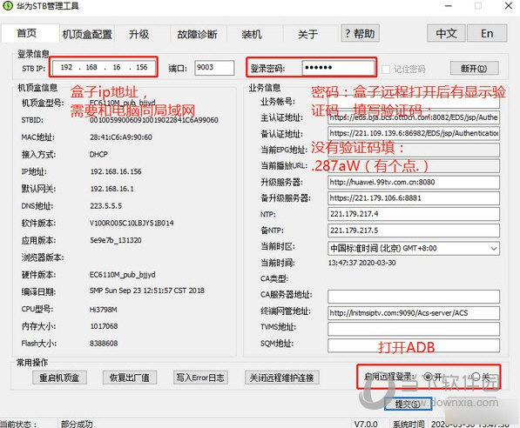
Task: Click the 硬件版本 value EC6110M_pub_bjjyd
Action: [x=122, y=275]
